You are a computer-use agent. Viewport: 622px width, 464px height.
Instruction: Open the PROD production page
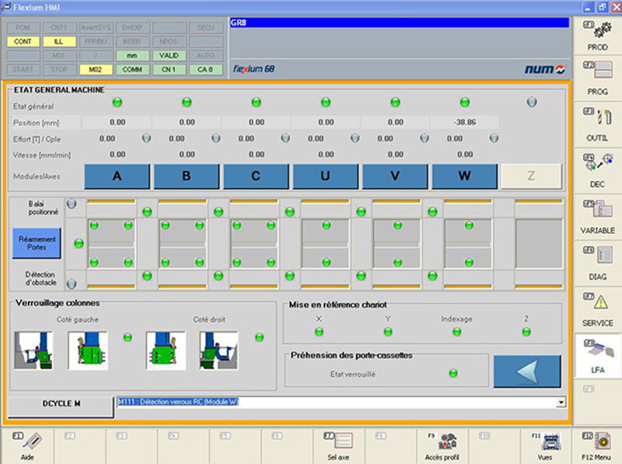[x=597, y=34]
